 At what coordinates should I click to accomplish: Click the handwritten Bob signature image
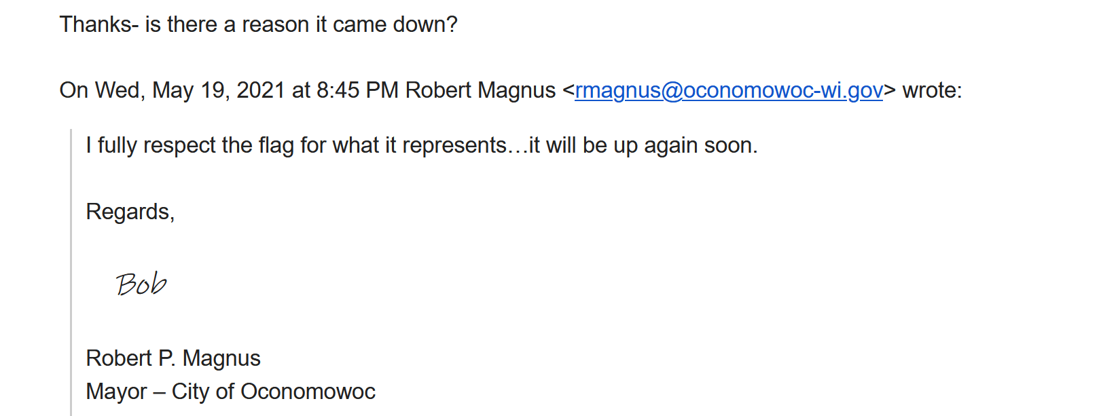coord(141,284)
